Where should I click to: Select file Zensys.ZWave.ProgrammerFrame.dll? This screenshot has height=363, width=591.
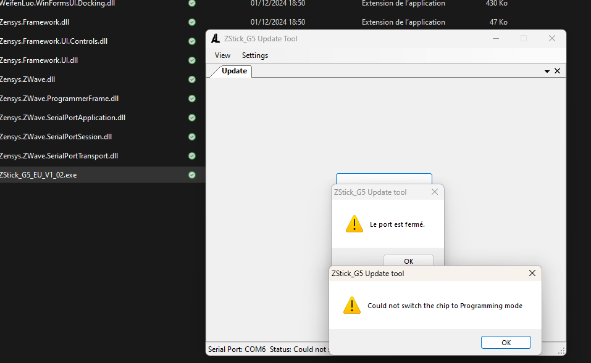(x=59, y=98)
